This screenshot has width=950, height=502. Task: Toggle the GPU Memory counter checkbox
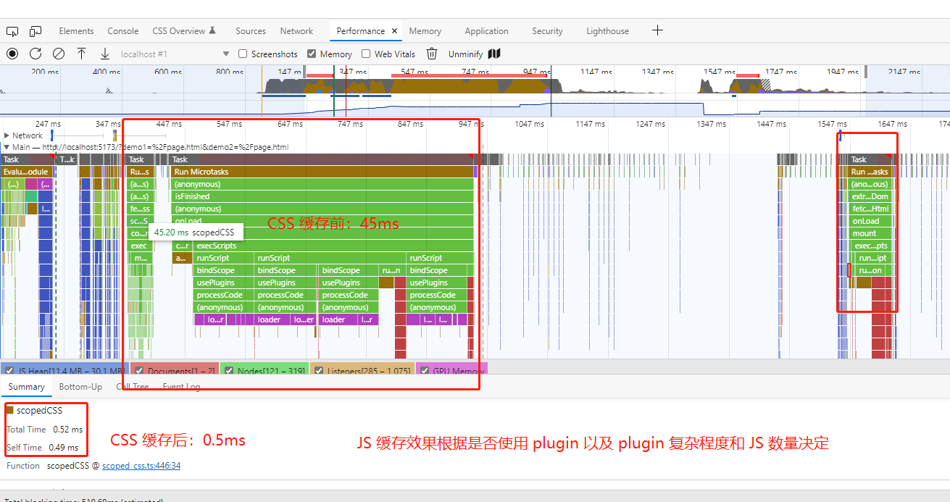(x=424, y=371)
